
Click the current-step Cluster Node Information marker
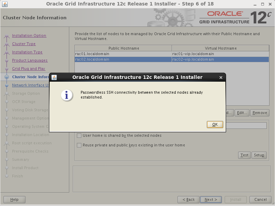pyautogui.click(x=7, y=77)
